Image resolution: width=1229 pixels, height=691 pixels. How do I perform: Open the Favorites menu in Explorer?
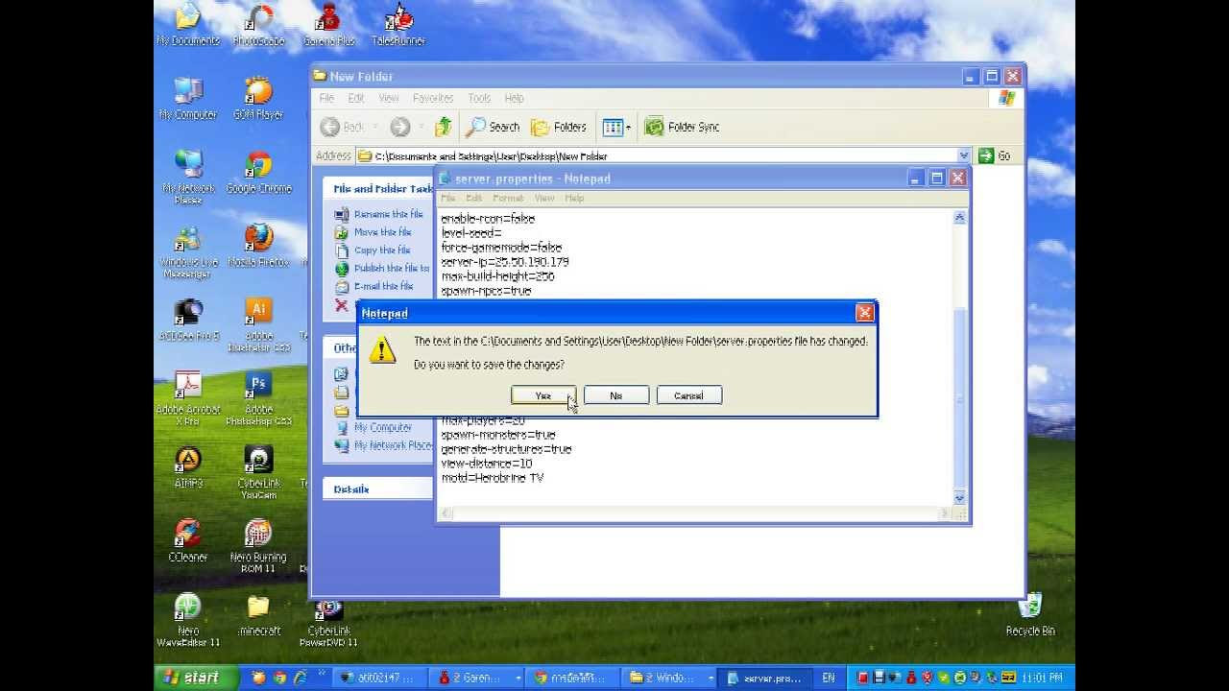pyautogui.click(x=433, y=98)
